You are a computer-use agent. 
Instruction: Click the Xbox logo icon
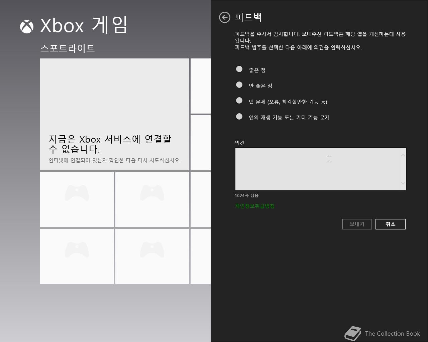coord(27,27)
